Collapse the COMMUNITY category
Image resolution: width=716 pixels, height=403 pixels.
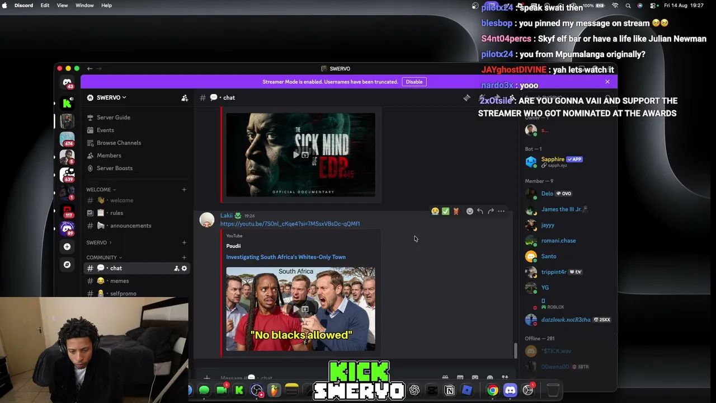[x=104, y=257]
